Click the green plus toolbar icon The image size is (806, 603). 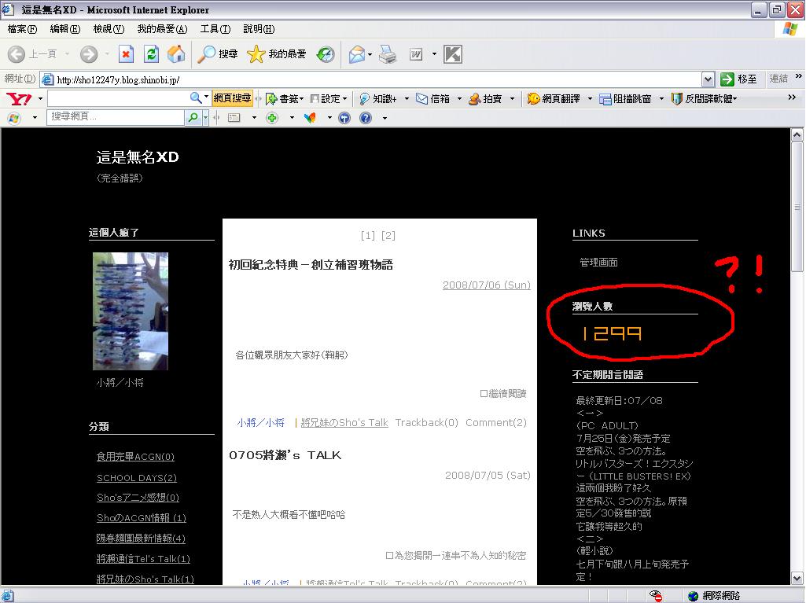pos(272,118)
